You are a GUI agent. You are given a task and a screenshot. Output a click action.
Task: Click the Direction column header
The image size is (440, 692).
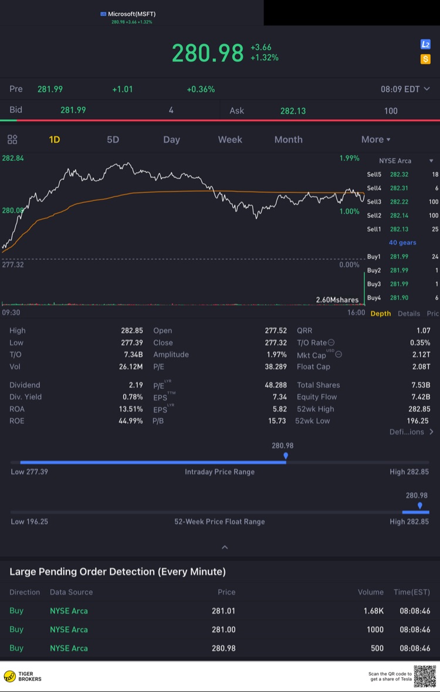[x=25, y=592]
